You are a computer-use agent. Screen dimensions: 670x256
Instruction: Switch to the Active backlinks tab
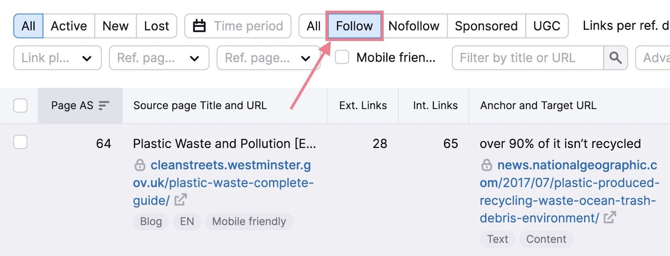69,26
